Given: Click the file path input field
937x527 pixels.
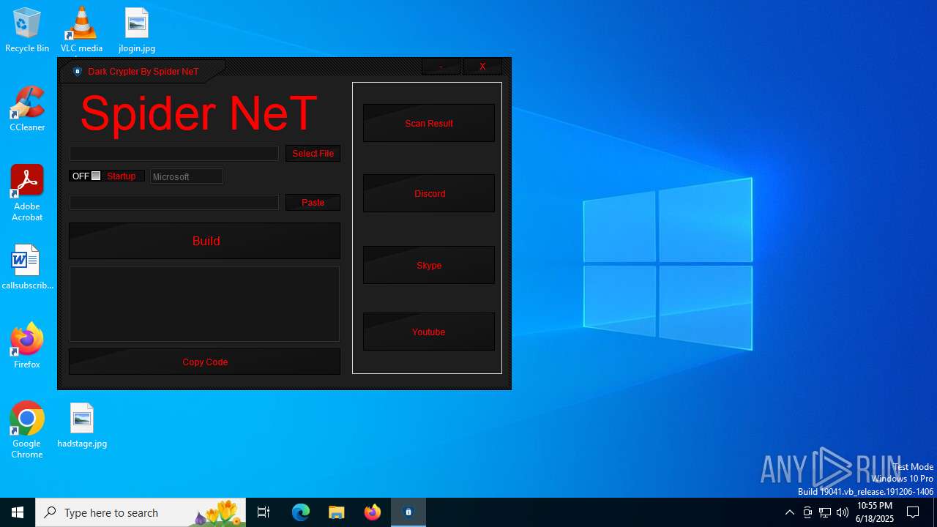Looking at the screenshot, I should (174, 153).
